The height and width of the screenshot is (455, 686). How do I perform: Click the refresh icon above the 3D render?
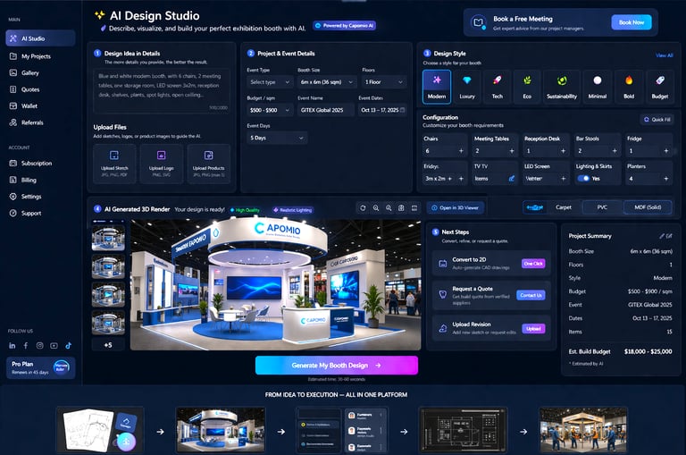(x=363, y=208)
